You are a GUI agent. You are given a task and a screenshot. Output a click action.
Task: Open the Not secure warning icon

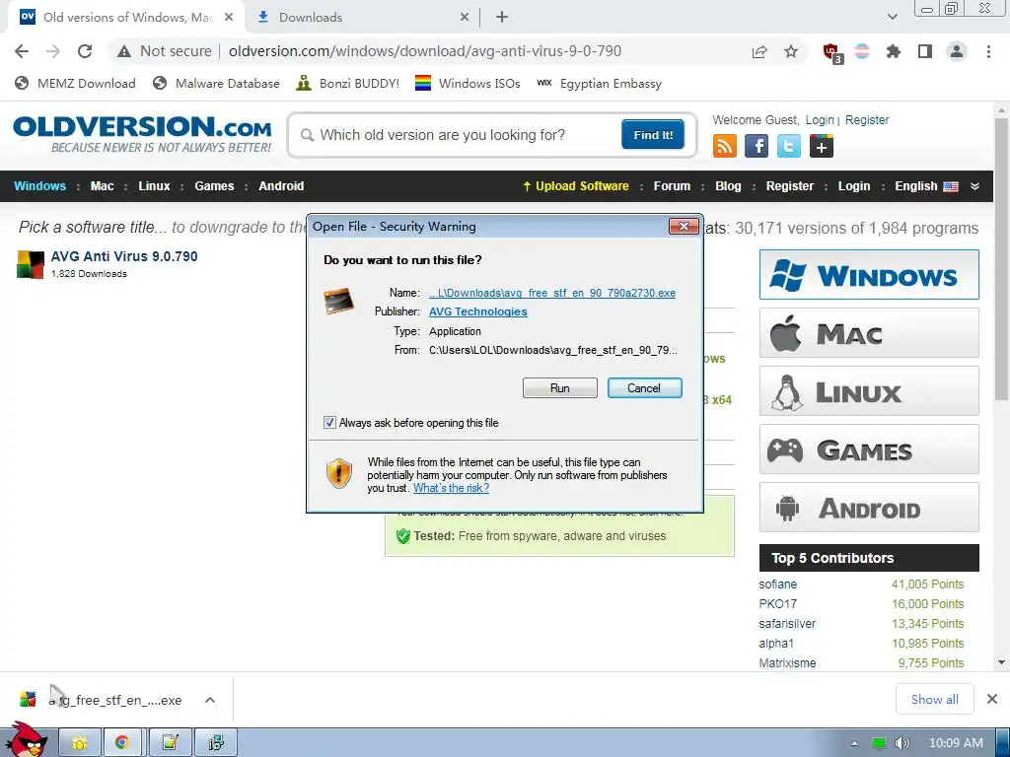tap(124, 51)
